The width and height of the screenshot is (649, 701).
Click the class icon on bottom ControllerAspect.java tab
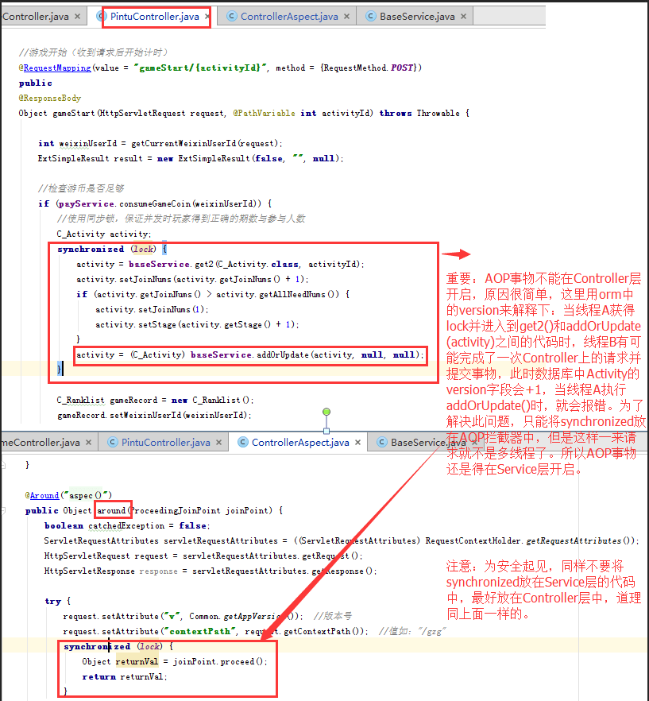(243, 443)
